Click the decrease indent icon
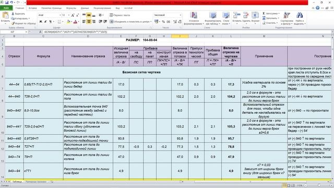334x188 pixels. point(100,22)
